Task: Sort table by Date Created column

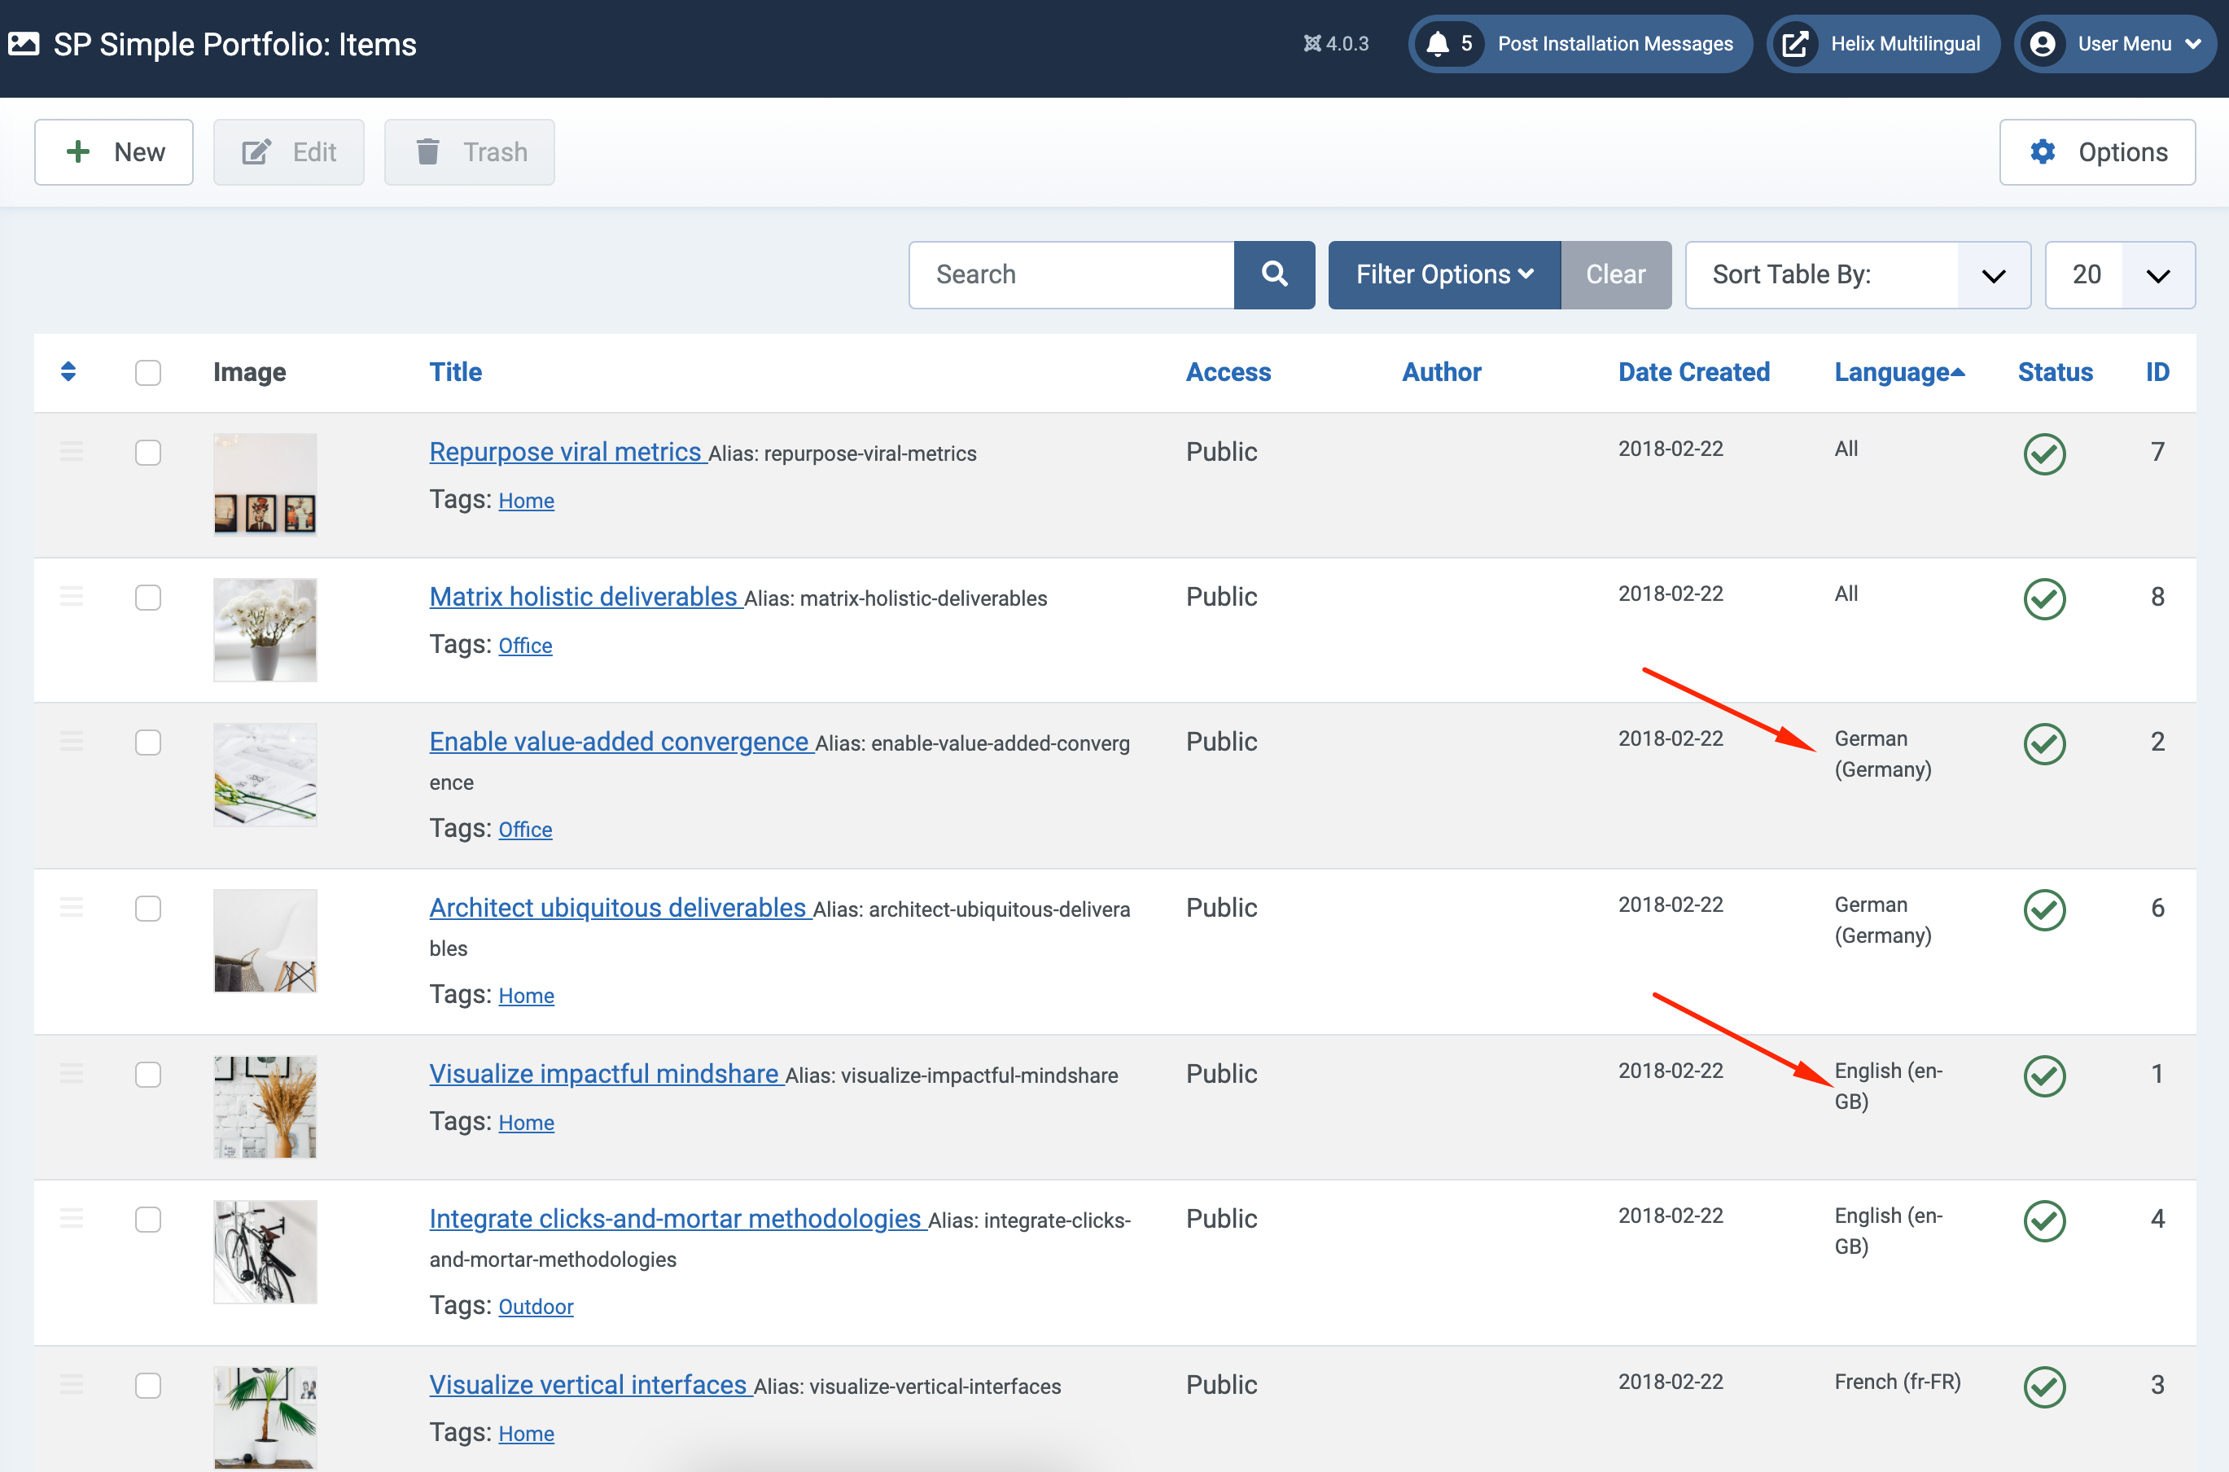Action: click(1693, 372)
